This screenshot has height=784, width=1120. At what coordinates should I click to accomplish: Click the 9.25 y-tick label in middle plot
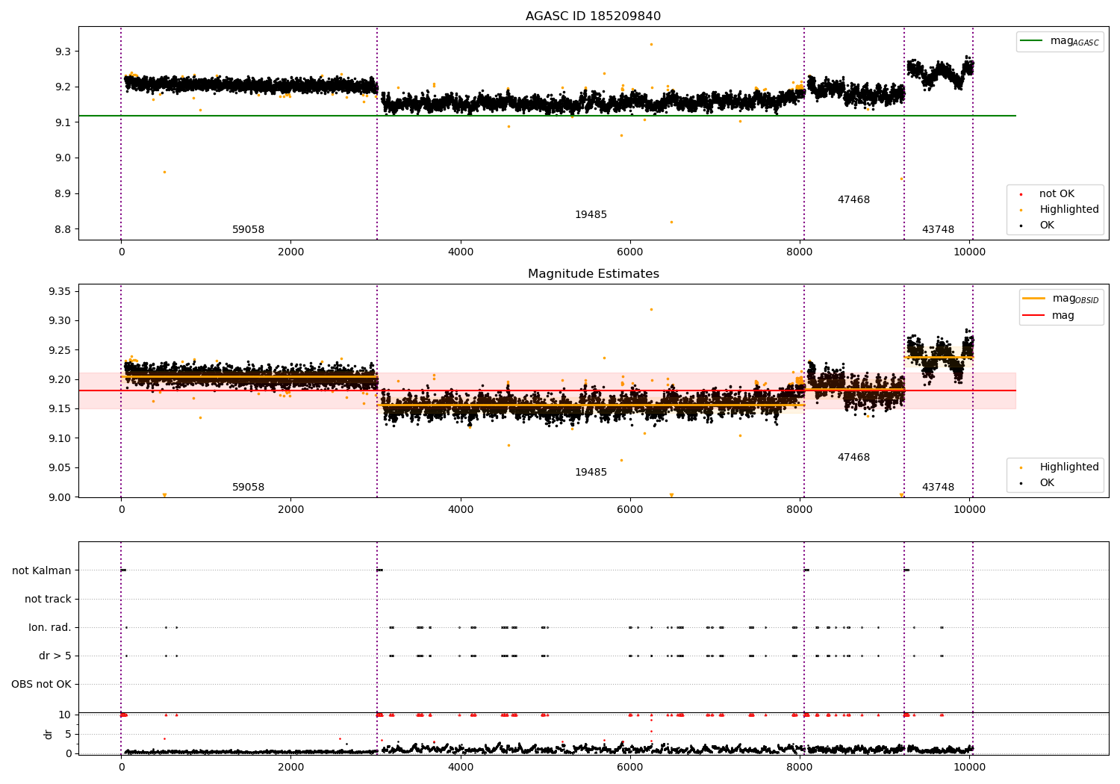tap(60, 350)
